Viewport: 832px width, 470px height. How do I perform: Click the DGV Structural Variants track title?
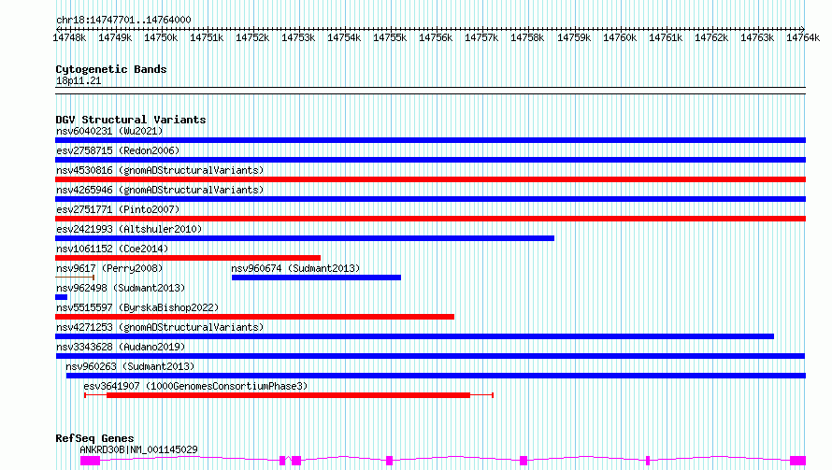click(x=131, y=120)
